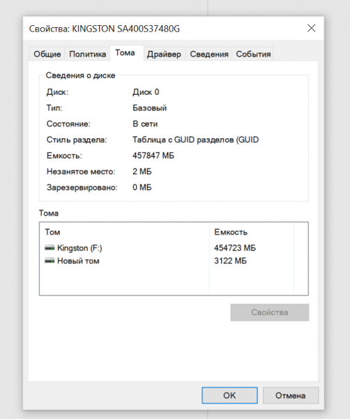Open the События tab
This screenshot has height=419, width=350.
253,54
